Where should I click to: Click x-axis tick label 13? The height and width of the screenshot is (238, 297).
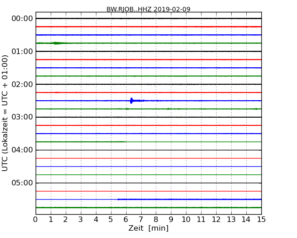point(231,220)
